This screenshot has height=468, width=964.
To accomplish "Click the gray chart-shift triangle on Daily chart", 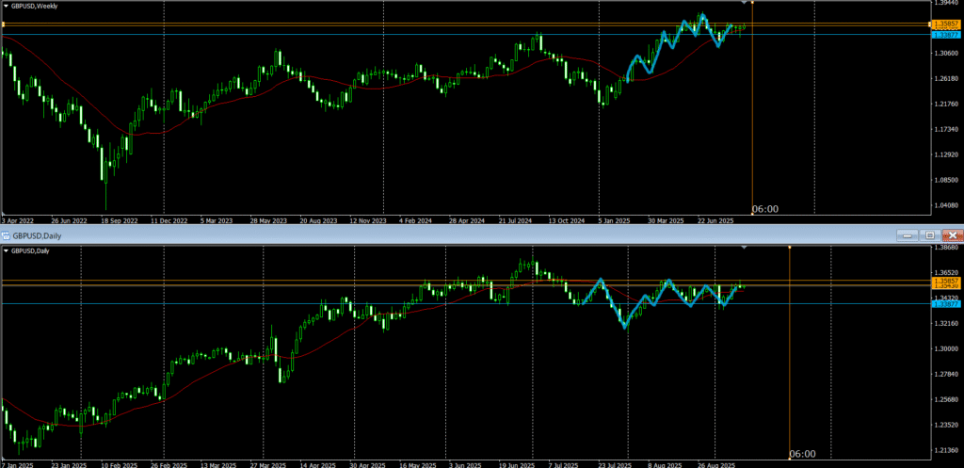I will pyautogui.click(x=745, y=248).
